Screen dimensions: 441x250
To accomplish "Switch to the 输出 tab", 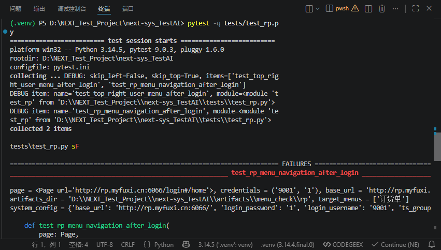I will tap(39, 9).
